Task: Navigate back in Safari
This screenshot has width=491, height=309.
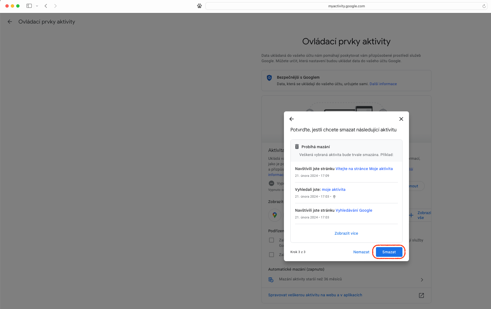Action: click(46, 6)
